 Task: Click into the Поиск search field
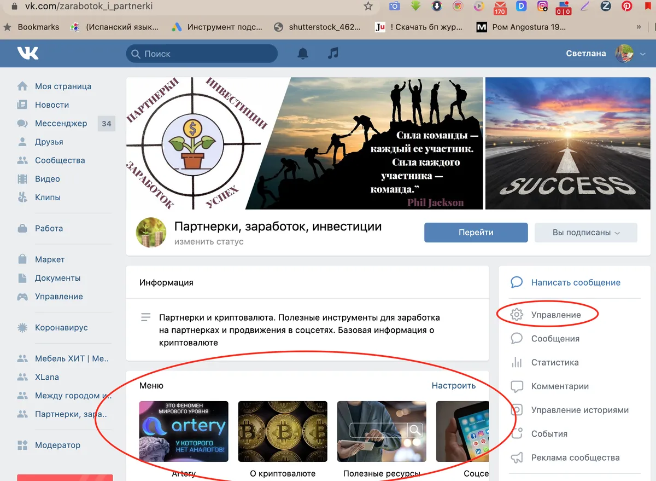point(202,54)
